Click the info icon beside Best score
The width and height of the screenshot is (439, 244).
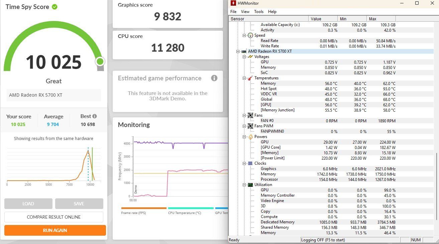pyautogui.click(x=95, y=116)
